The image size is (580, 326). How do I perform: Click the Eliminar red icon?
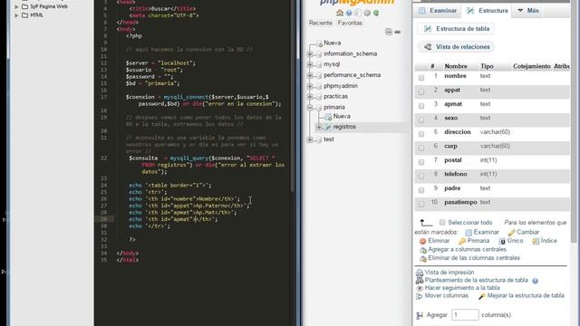point(423,241)
